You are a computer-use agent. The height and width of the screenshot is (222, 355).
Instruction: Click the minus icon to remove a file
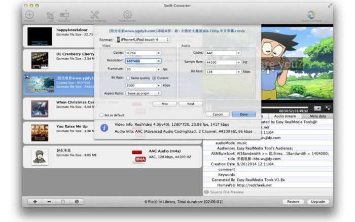coord(49,202)
